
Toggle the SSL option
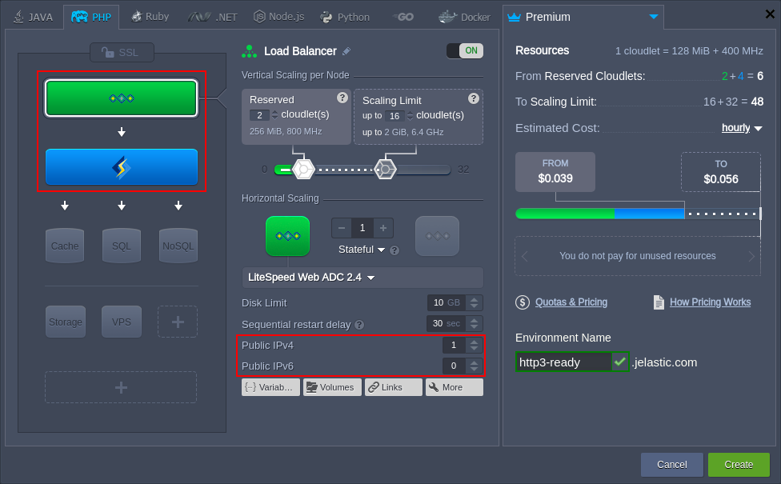(x=122, y=52)
